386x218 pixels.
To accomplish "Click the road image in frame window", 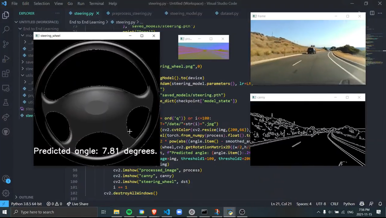I will [x=308, y=52].
